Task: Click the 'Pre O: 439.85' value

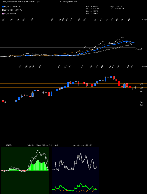Action: [92, 6]
